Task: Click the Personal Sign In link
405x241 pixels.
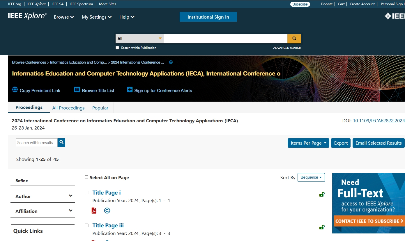Action: click(392, 4)
